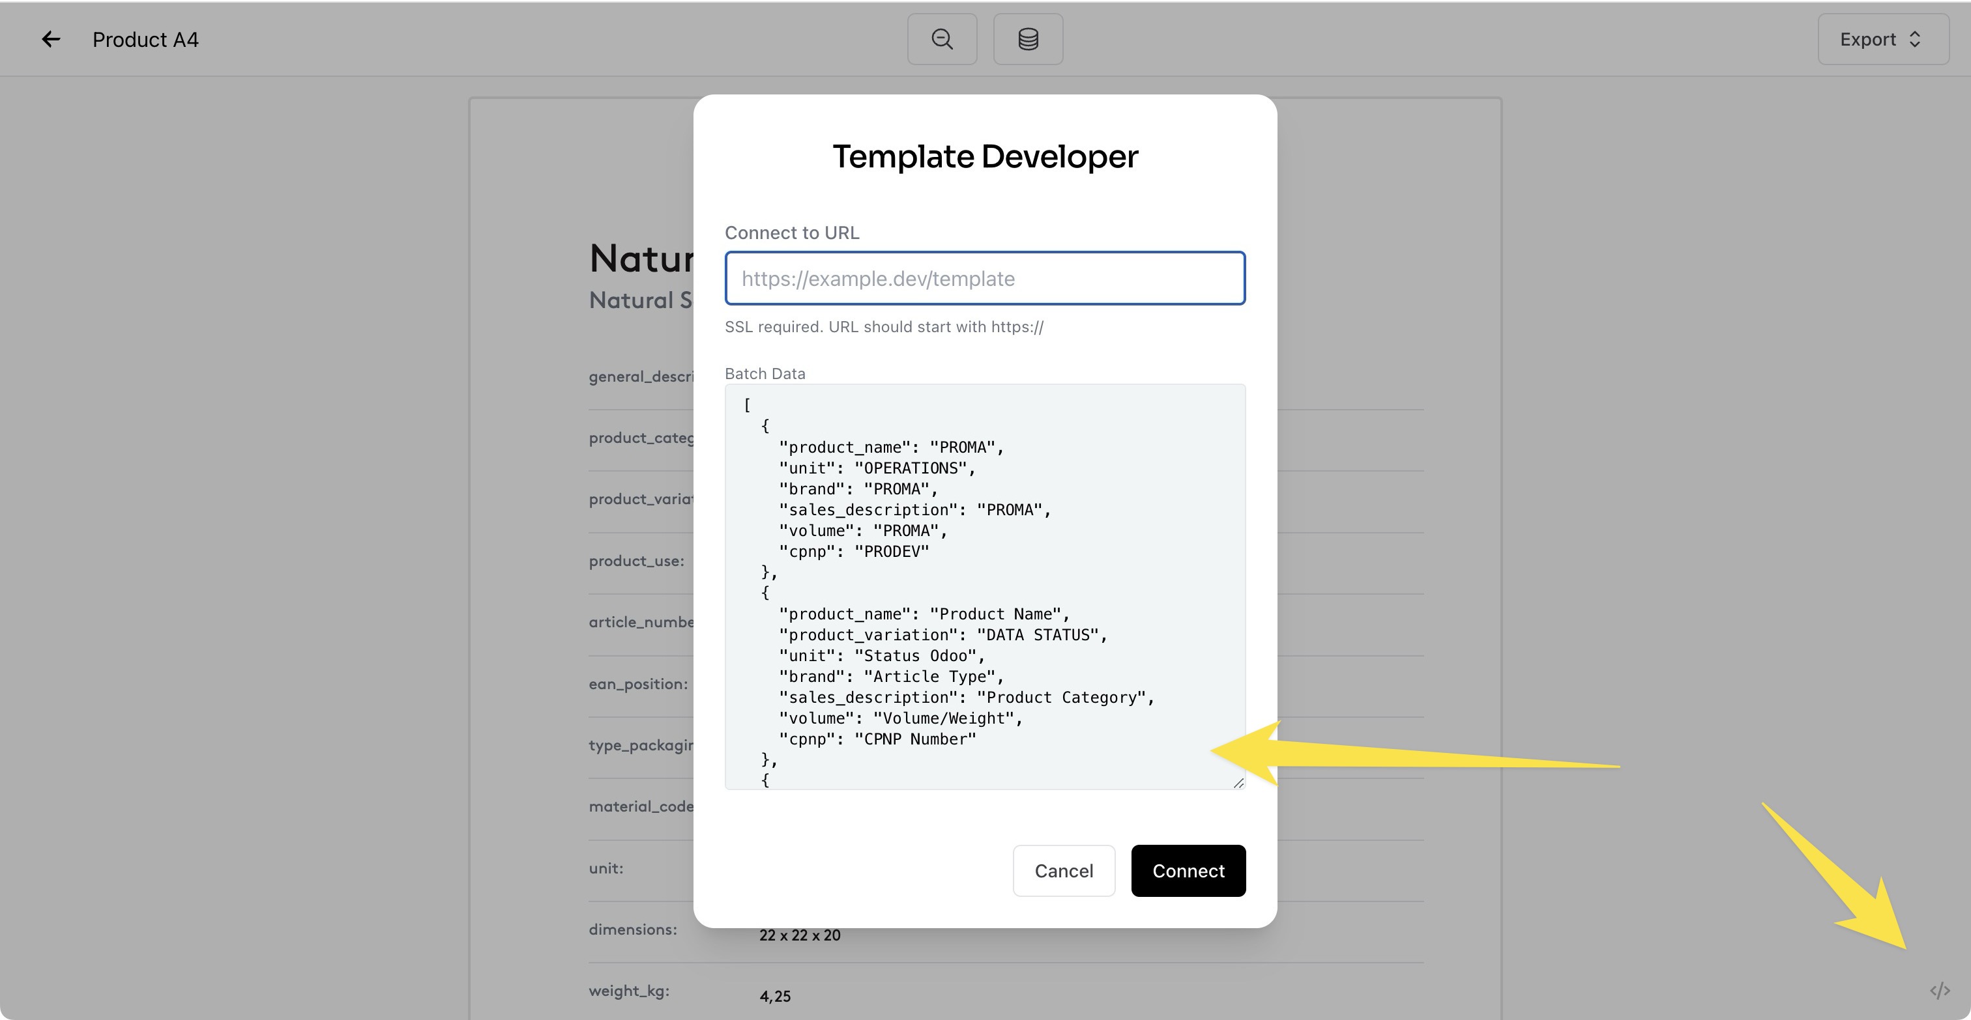Click the "unit": "Status Odoo" line
This screenshot has width=1971, height=1020.
(883, 655)
